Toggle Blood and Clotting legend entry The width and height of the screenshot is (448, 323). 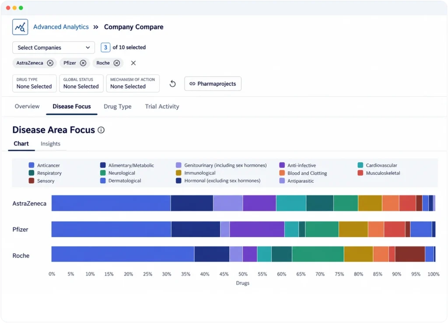303,173
